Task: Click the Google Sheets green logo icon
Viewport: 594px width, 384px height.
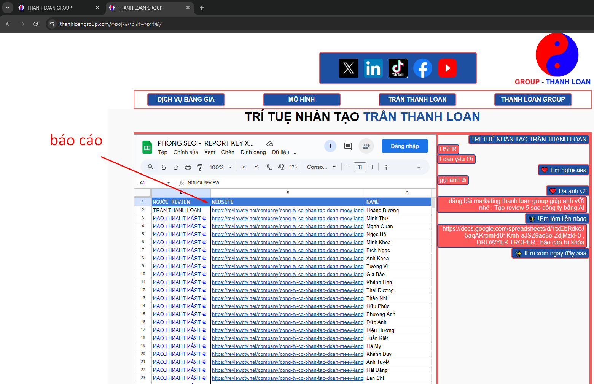Action: (x=147, y=147)
